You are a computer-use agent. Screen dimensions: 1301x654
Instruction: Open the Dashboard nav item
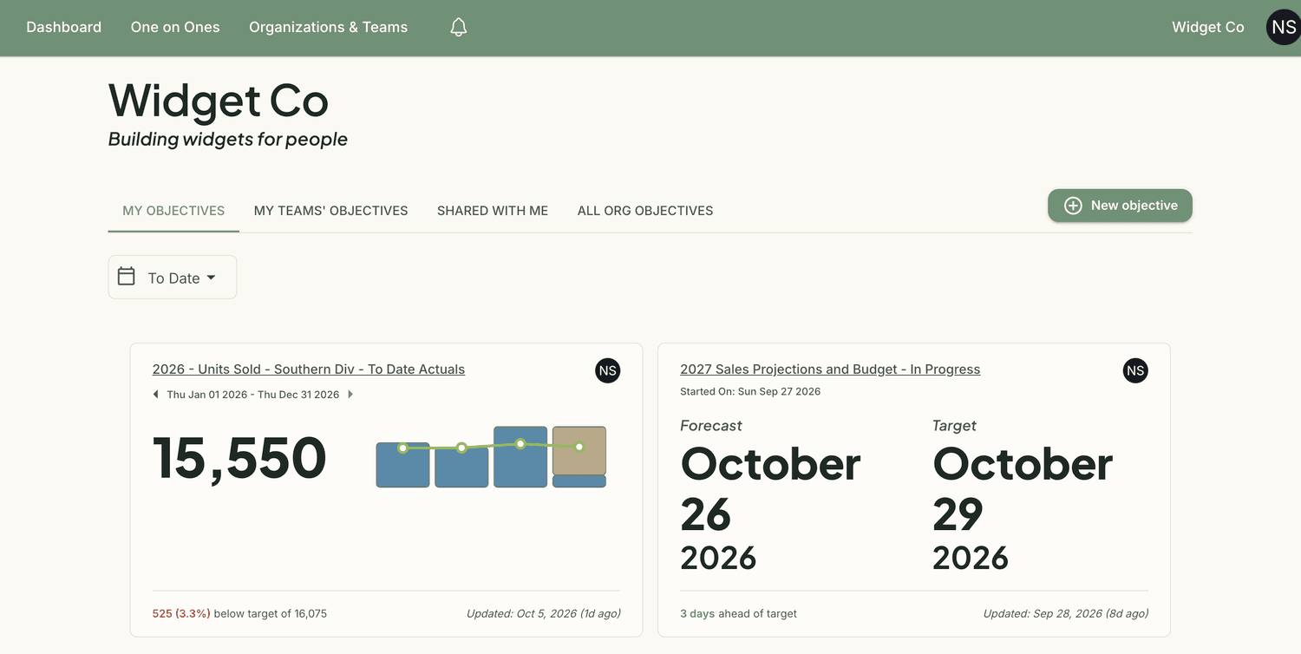pos(64,27)
